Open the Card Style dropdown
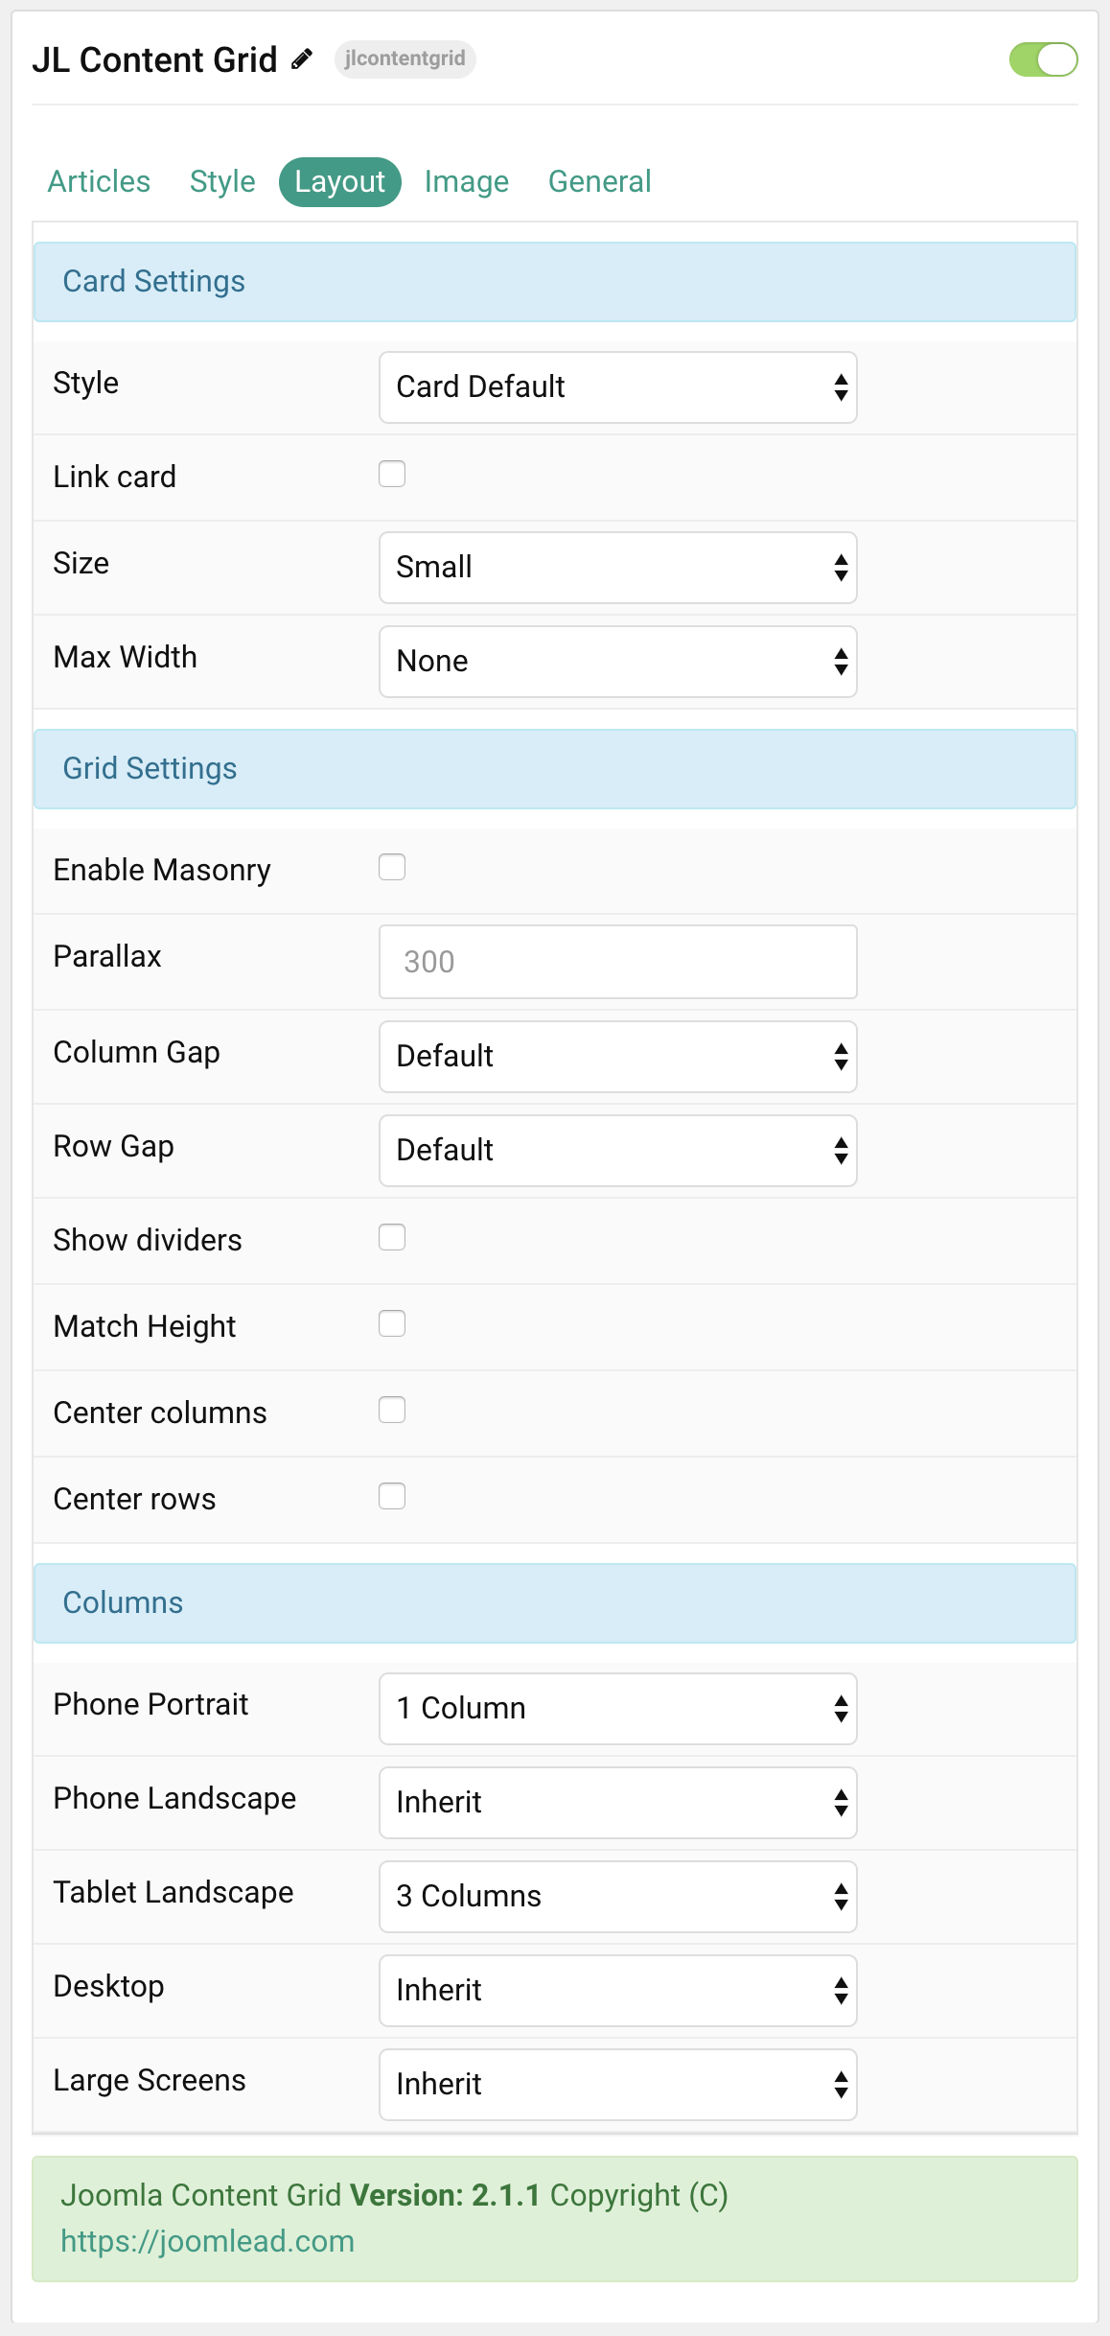Viewport: 1110px width, 2336px height. point(617,386)
